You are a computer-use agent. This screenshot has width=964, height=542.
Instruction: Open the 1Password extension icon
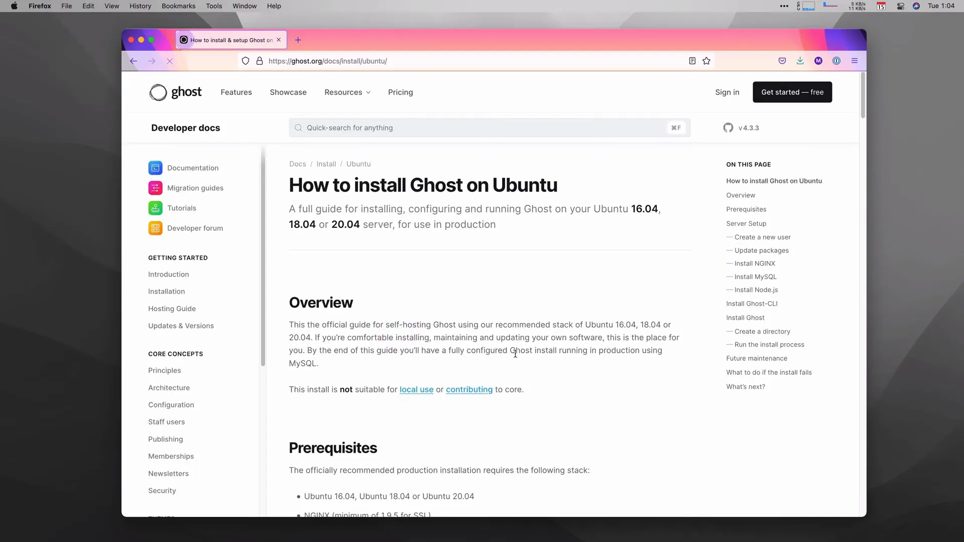pyautogui.click(x=836, y=61)
